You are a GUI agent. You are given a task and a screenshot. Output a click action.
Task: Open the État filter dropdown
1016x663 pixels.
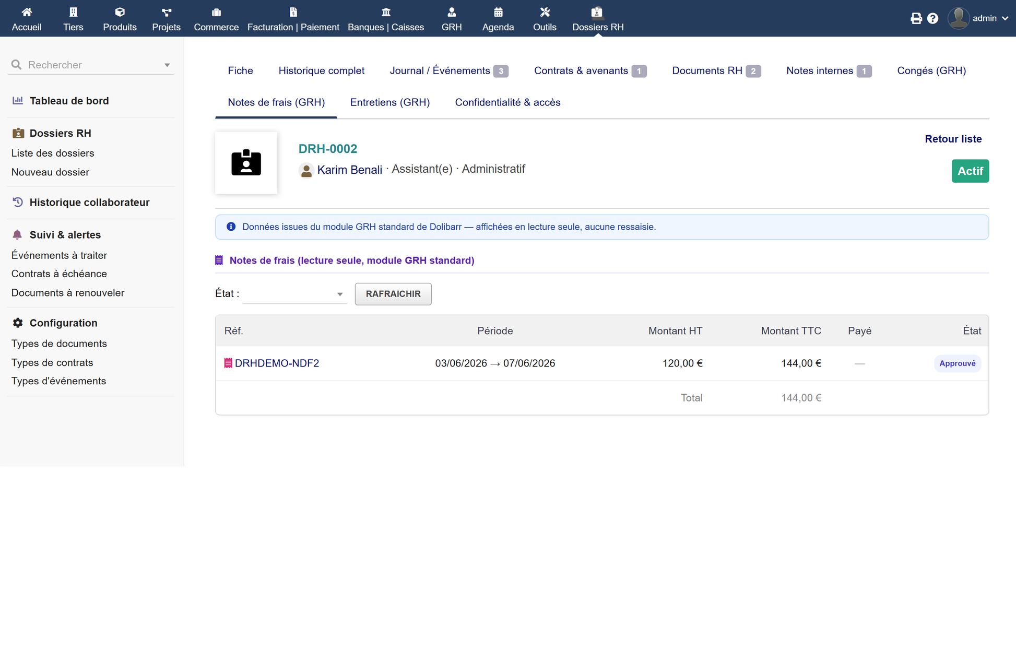click(294, 294)
